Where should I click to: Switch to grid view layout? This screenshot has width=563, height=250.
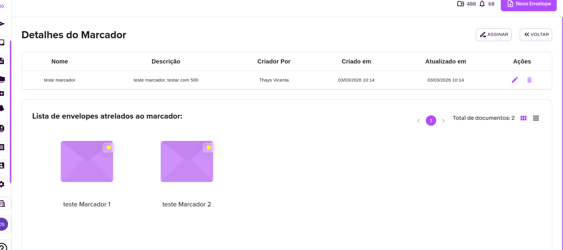click(523, 118)
